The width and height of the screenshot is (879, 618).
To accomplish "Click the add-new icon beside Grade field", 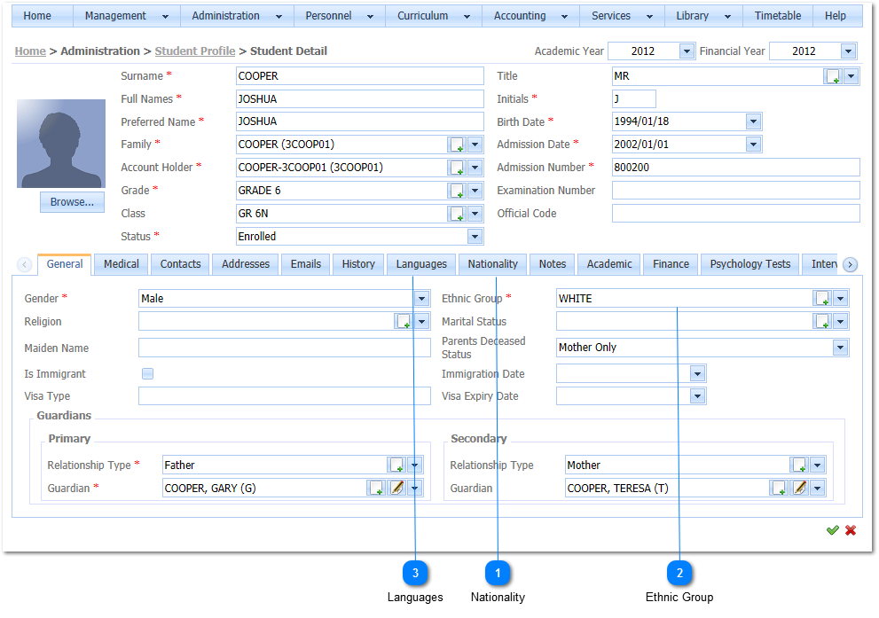I will pyautogui.click(x=457, y=191).
